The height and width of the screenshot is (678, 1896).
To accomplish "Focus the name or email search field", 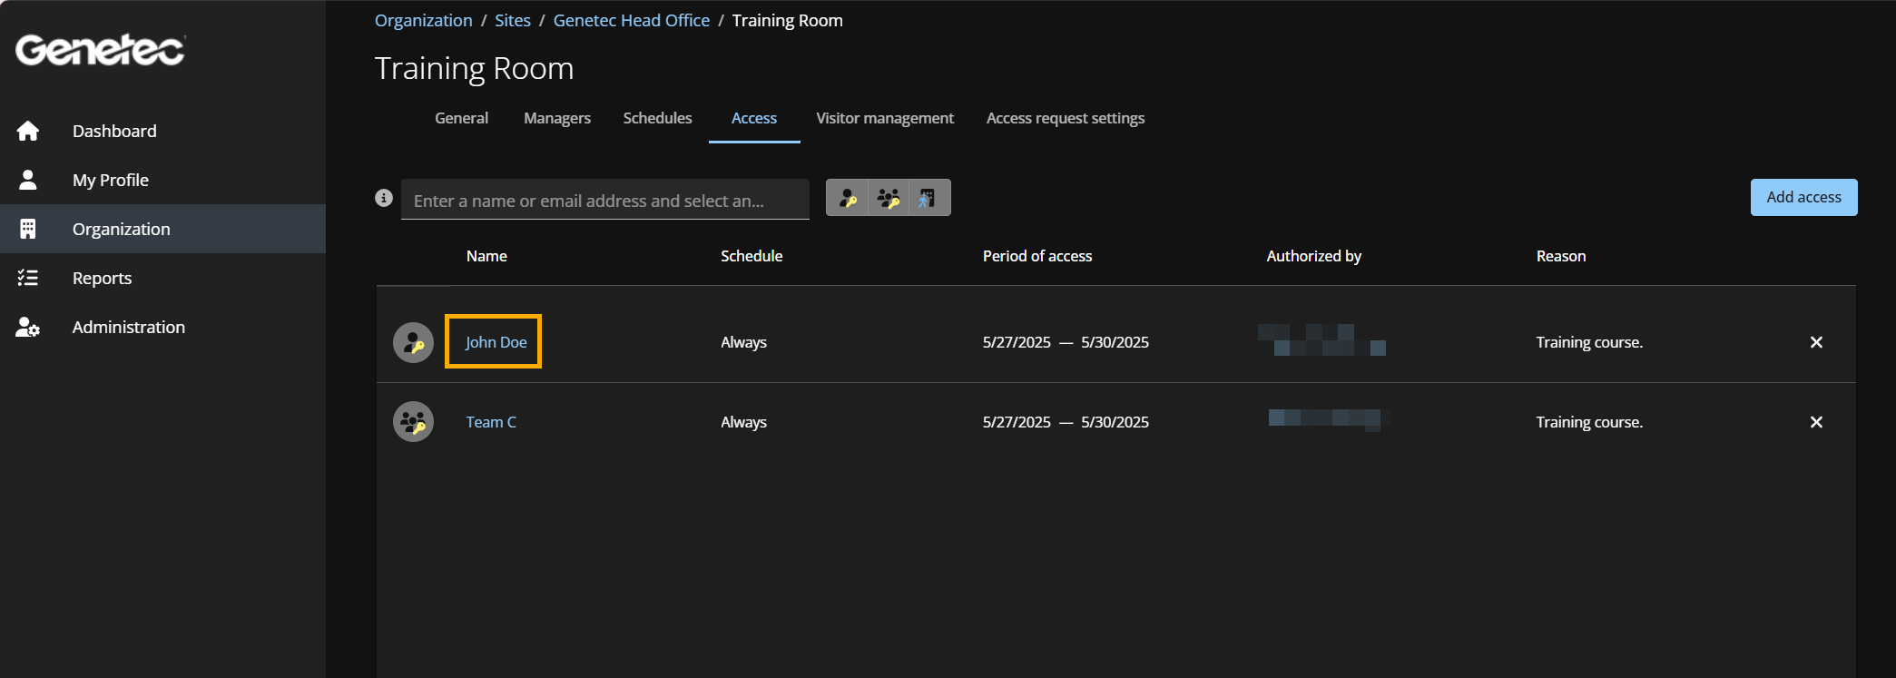I will [604, 201].
